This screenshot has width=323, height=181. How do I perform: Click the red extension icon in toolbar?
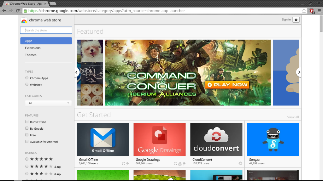coord(312,11)
